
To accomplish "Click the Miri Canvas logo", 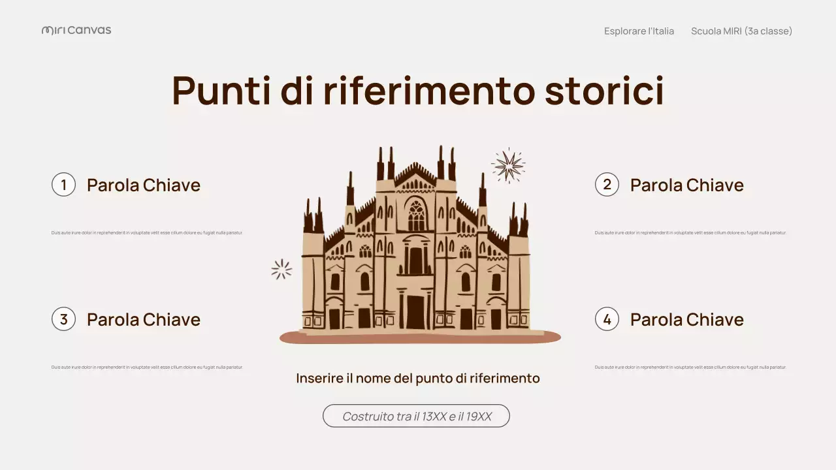I will (76, 29).
